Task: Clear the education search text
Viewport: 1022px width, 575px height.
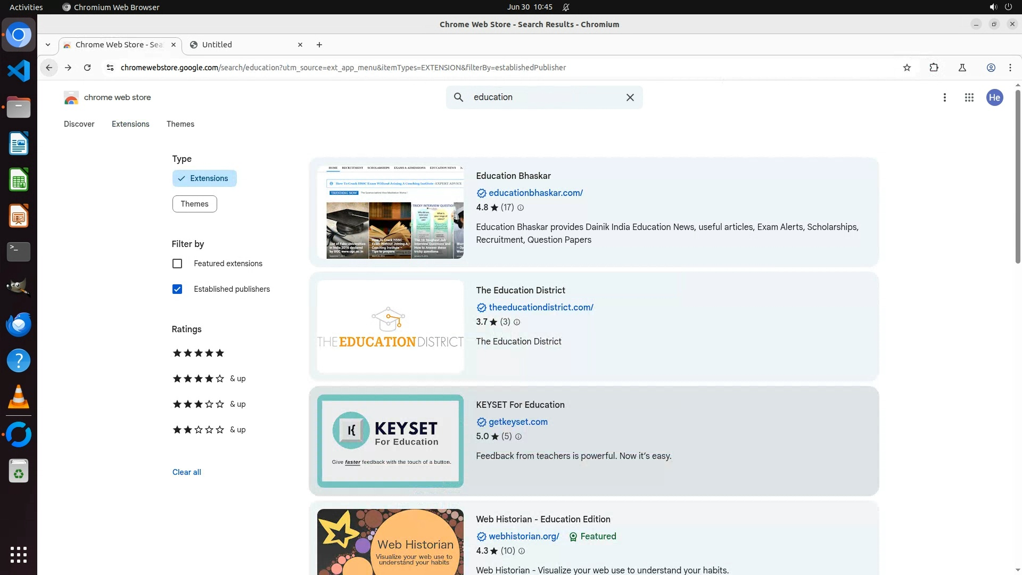Action: pos(630,97)
